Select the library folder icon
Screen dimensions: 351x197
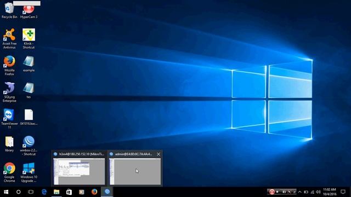click(x=9, y=144)
